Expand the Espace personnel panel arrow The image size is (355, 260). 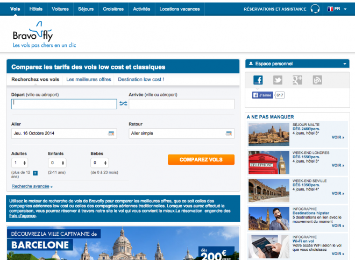click(x=345, y=64)
